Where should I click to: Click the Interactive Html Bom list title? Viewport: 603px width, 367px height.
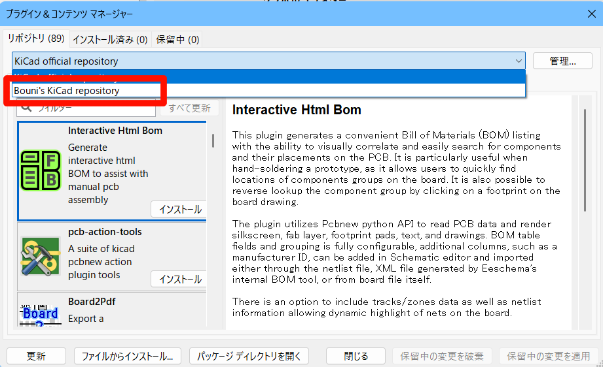coord(115,131)
